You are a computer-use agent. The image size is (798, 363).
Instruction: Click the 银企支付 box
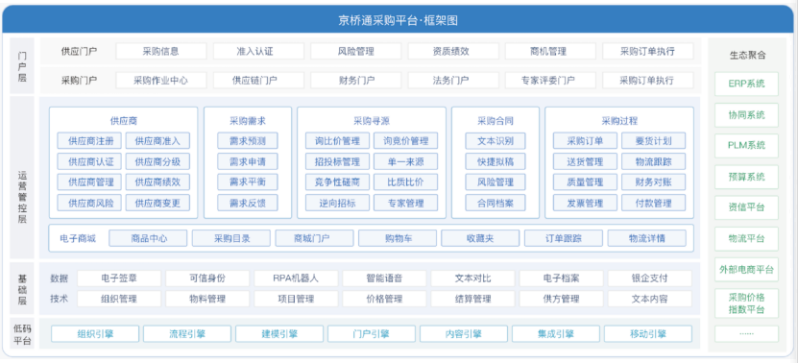[x=650, y=278]
